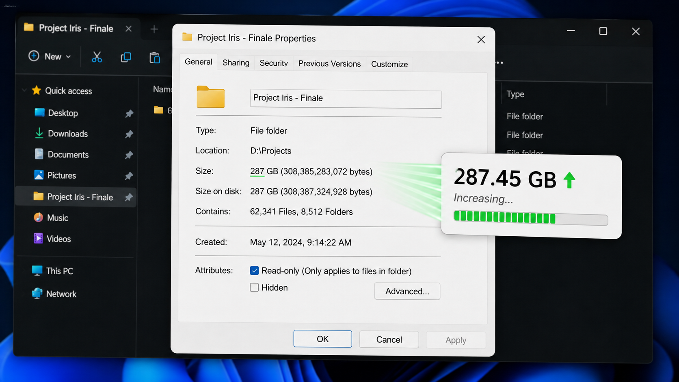Click the Type column header in Explorer

coord(515,94)
